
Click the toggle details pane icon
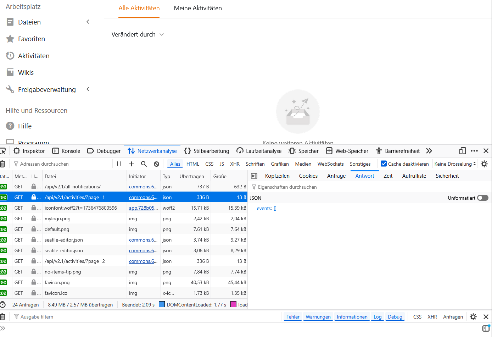coord(254,176)
